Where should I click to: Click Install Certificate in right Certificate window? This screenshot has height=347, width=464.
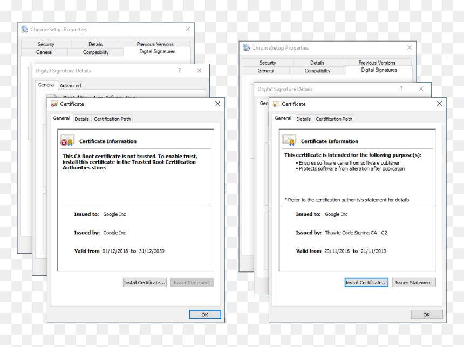pos(366,282)
